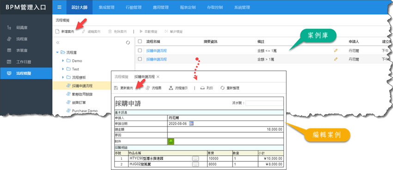Open 流程圖 in the edit window toolbar
Image resolution: width=393 pixels, height=170 pixels.
(154, 88)
